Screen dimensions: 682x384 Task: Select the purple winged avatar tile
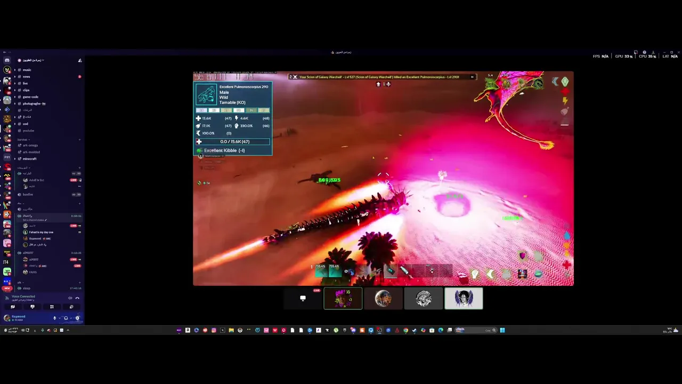464,299
